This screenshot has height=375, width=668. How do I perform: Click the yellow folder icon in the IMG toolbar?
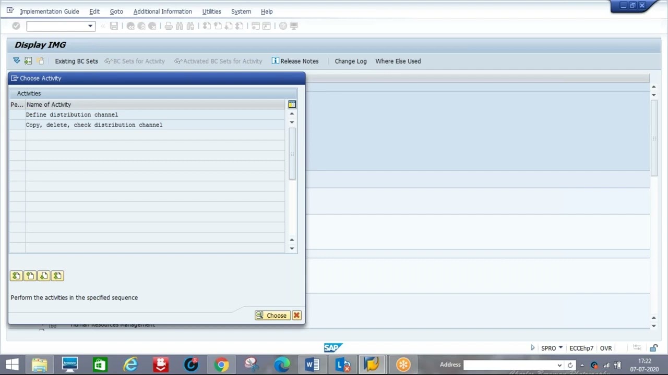pos(40,61)
